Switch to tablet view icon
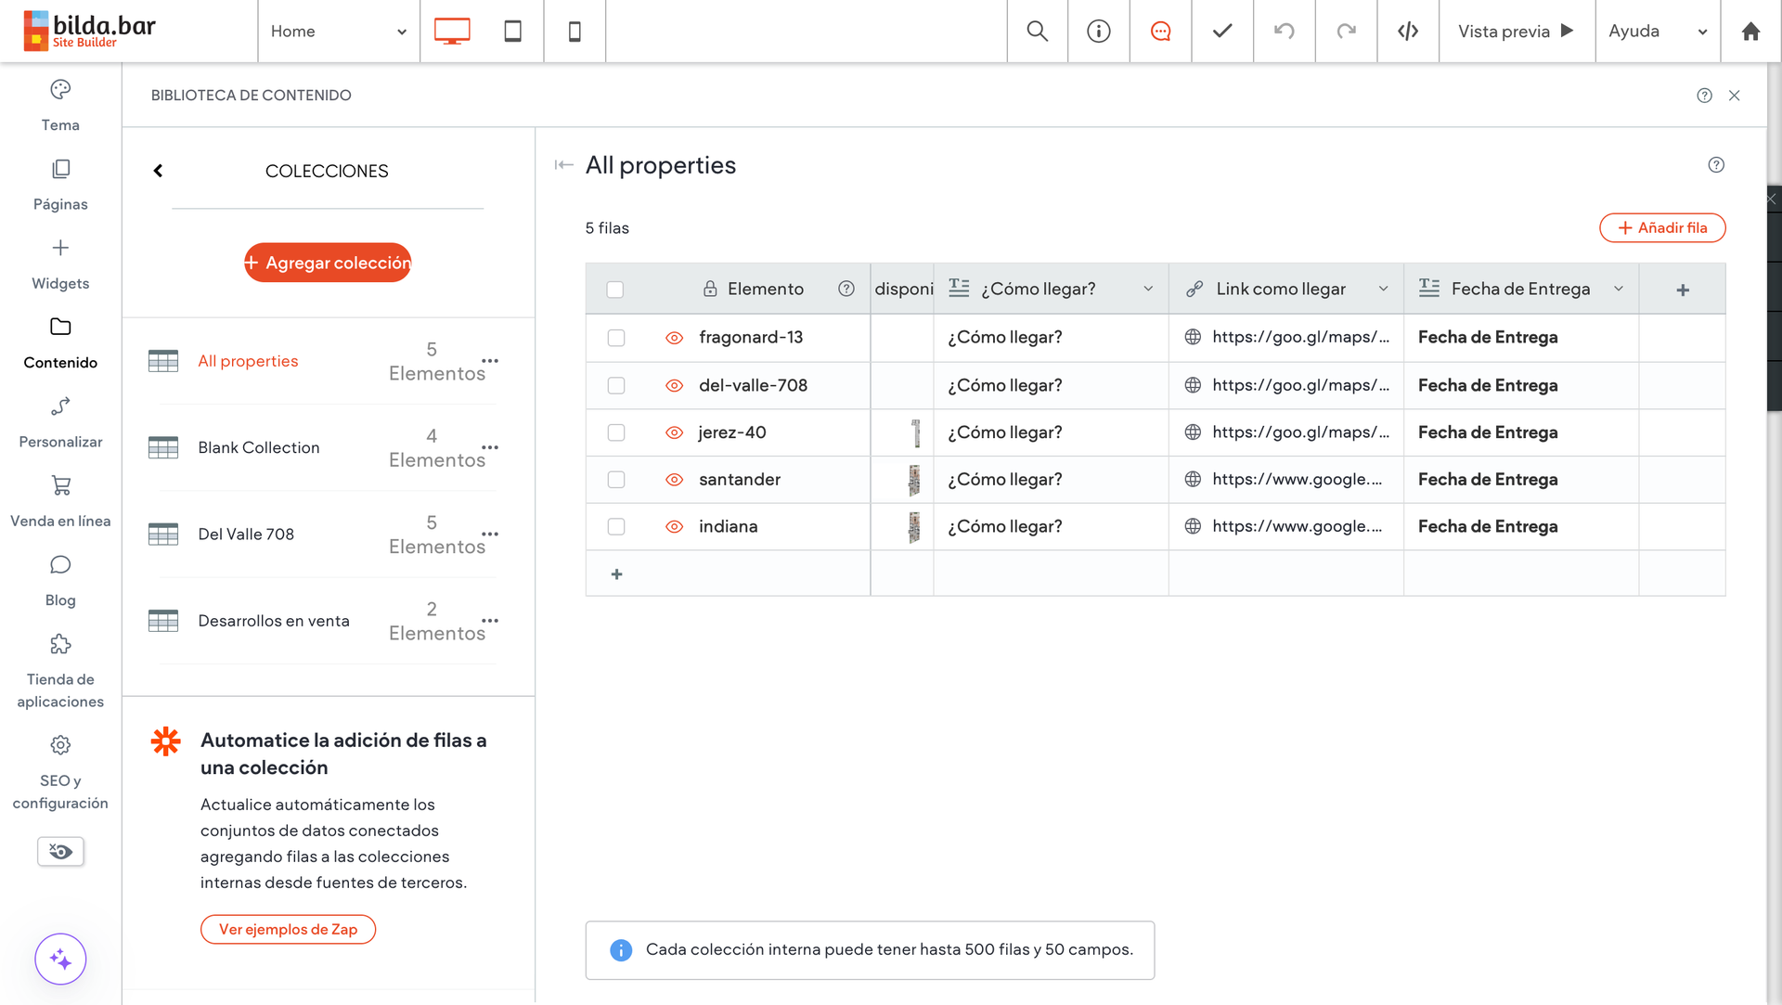 click(512, 31)
